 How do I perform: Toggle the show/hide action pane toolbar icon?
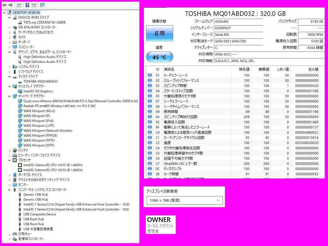[34, 5]
